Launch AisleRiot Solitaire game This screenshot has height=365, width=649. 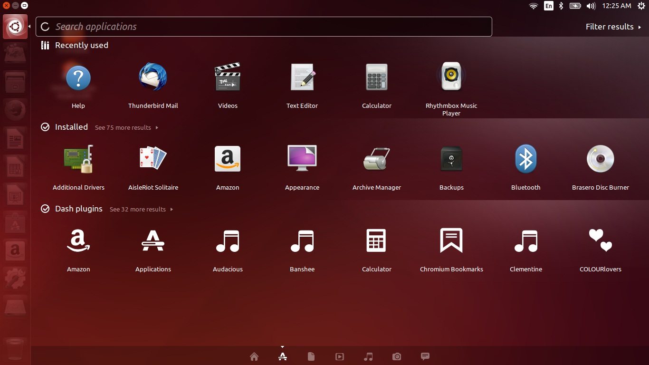pos(153,160)
